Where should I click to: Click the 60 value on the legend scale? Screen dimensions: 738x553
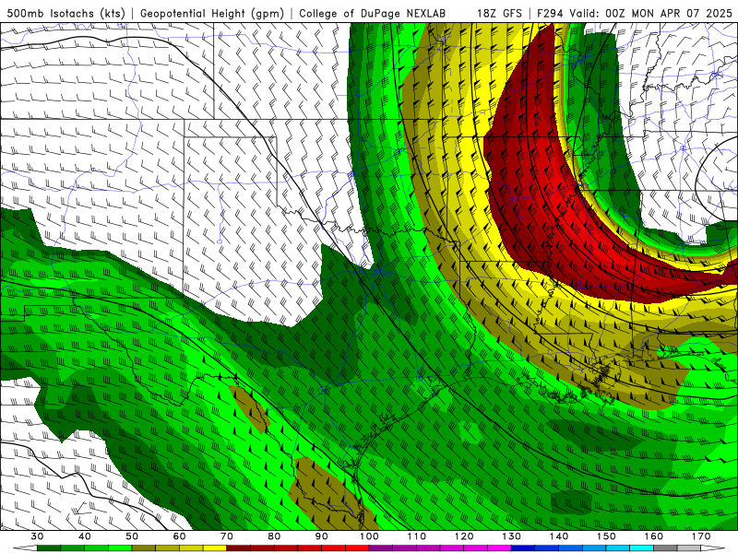pyautogui.click(x=179, y=536)
